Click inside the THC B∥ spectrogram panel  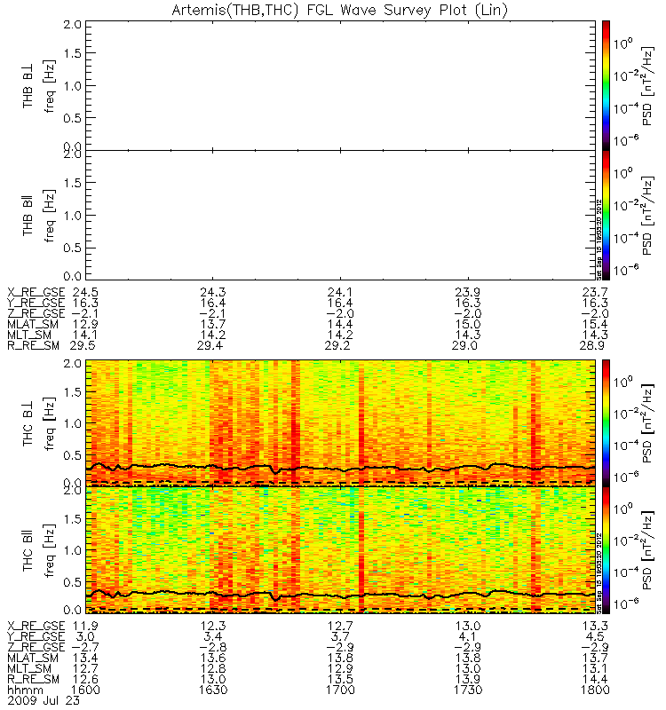point(340,550)
